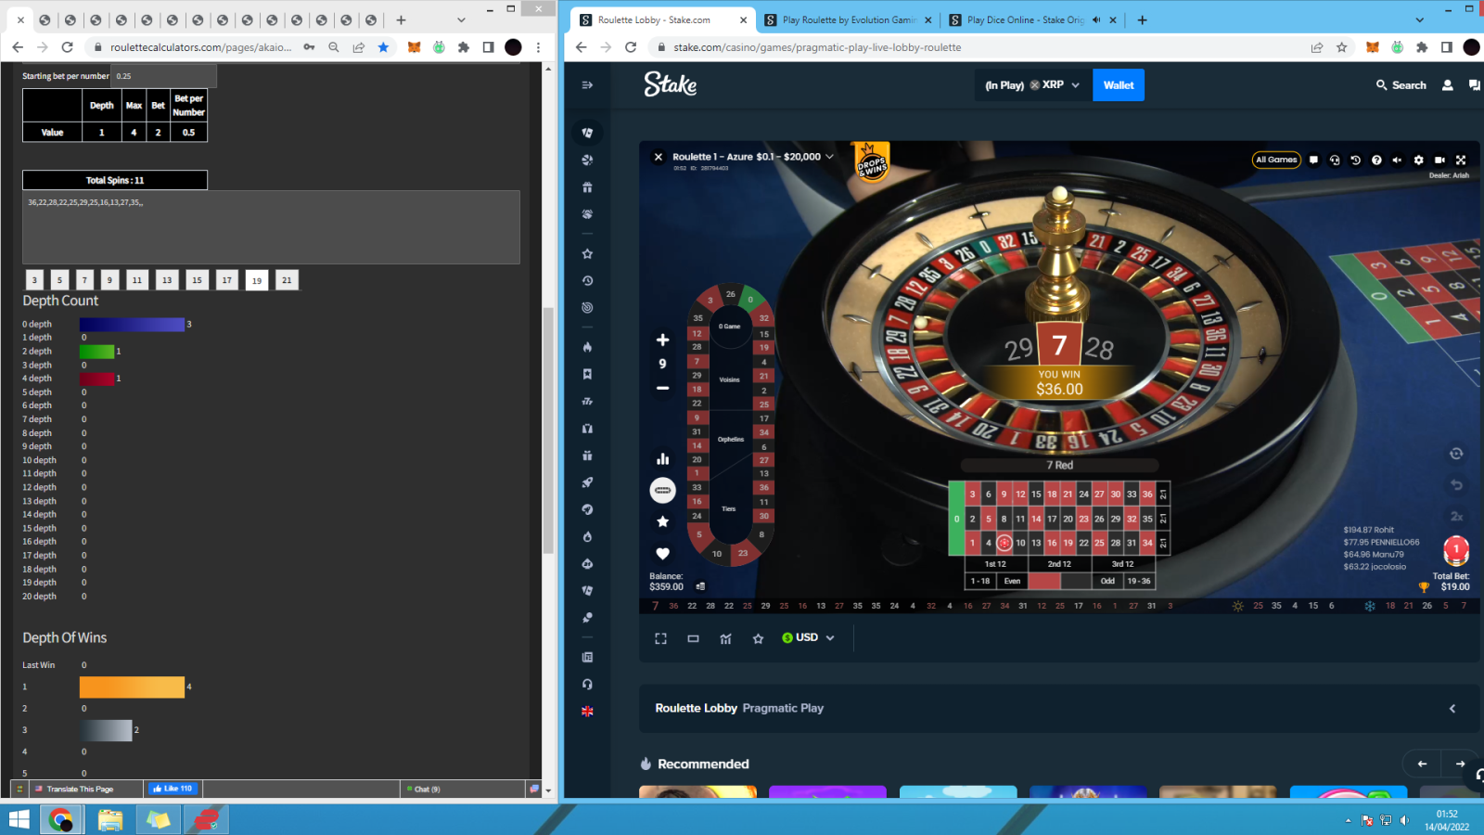
Task: Switch to Play Roulette by Evolution tab
Action: pos(848,19)
